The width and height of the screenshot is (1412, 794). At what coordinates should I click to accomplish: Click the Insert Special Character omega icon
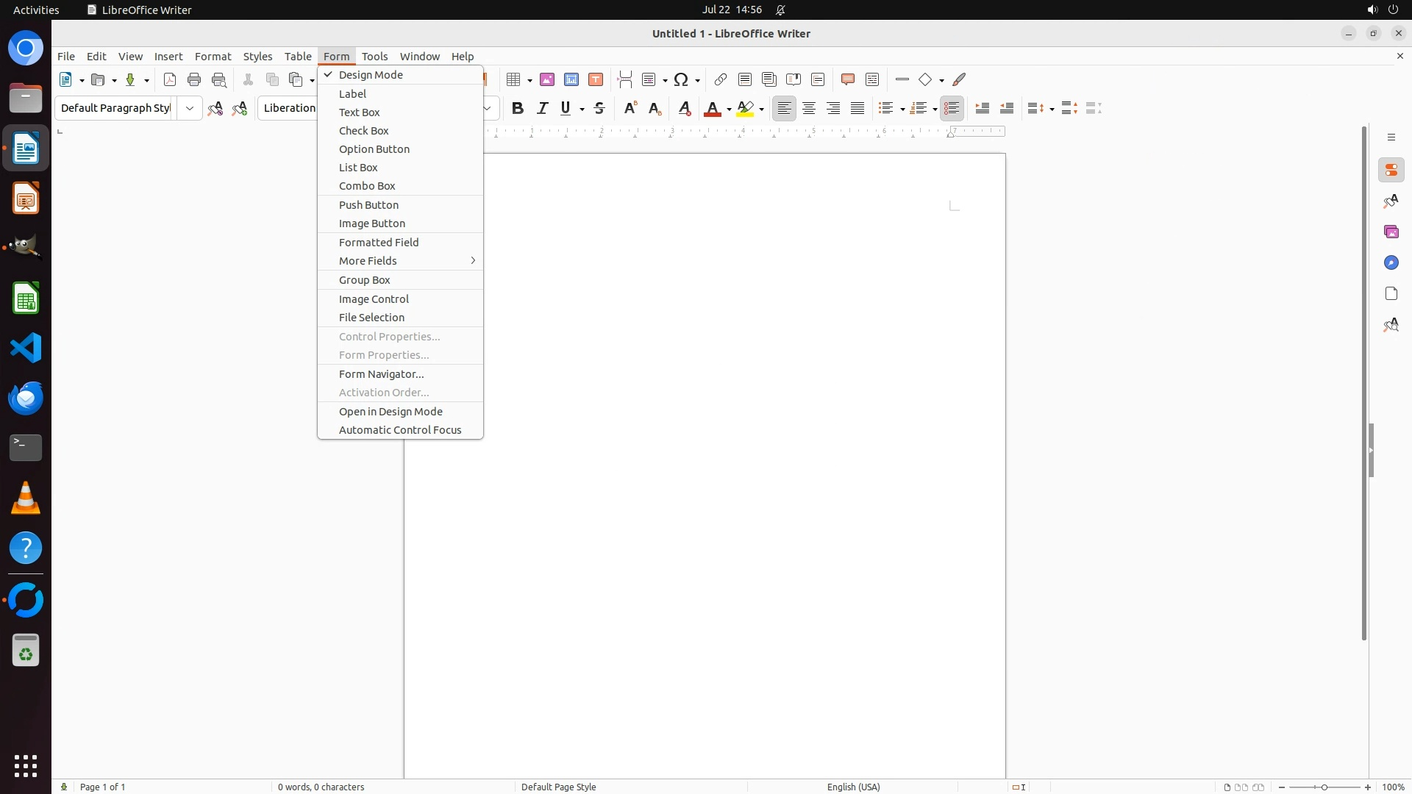click(x=681, y=79)
